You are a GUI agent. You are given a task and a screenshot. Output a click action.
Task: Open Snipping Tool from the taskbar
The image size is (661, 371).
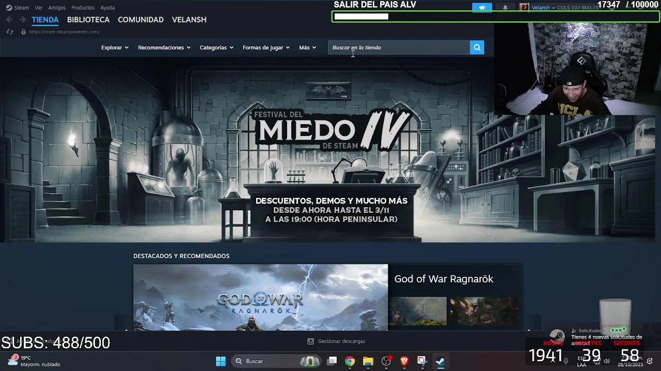[422, 361]
